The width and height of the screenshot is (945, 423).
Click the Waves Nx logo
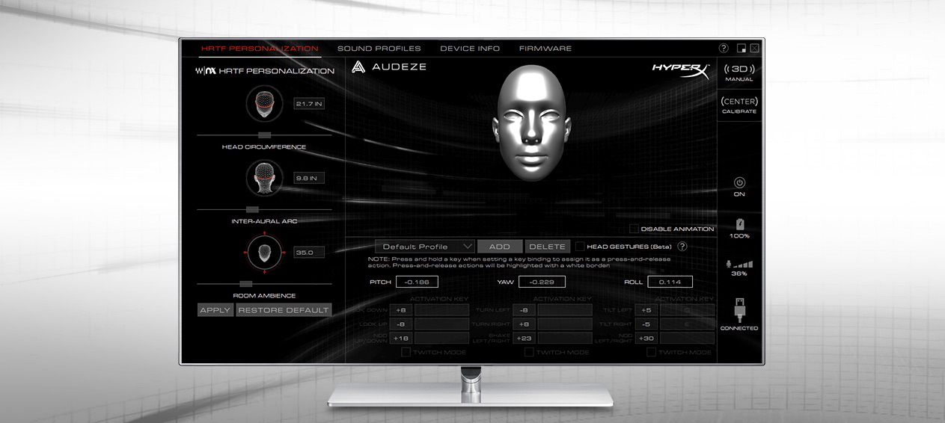pyautogui.click(x=206, y=71)
